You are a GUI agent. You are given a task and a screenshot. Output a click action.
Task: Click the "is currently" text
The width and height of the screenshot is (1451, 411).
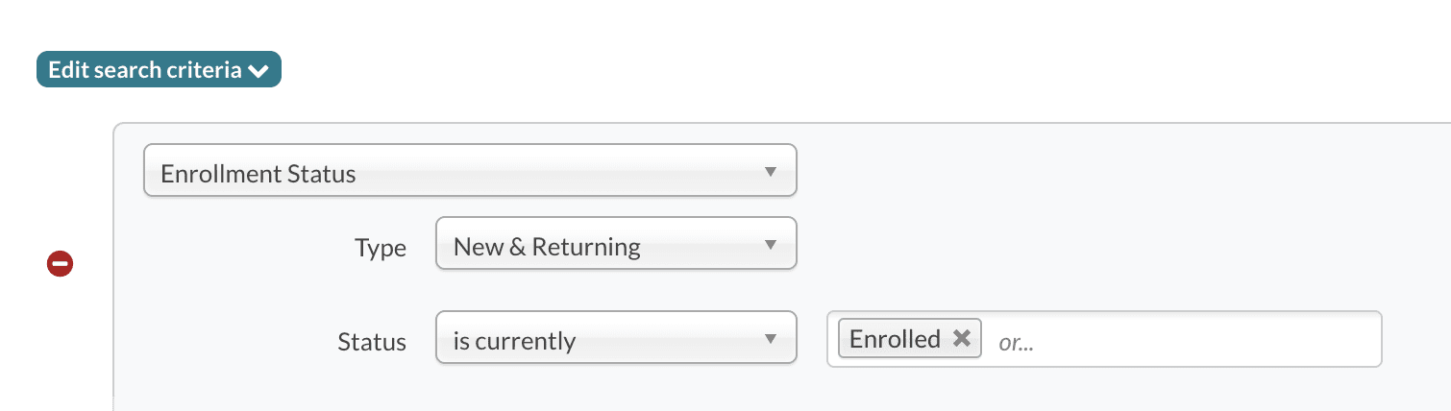click(514, 342)
